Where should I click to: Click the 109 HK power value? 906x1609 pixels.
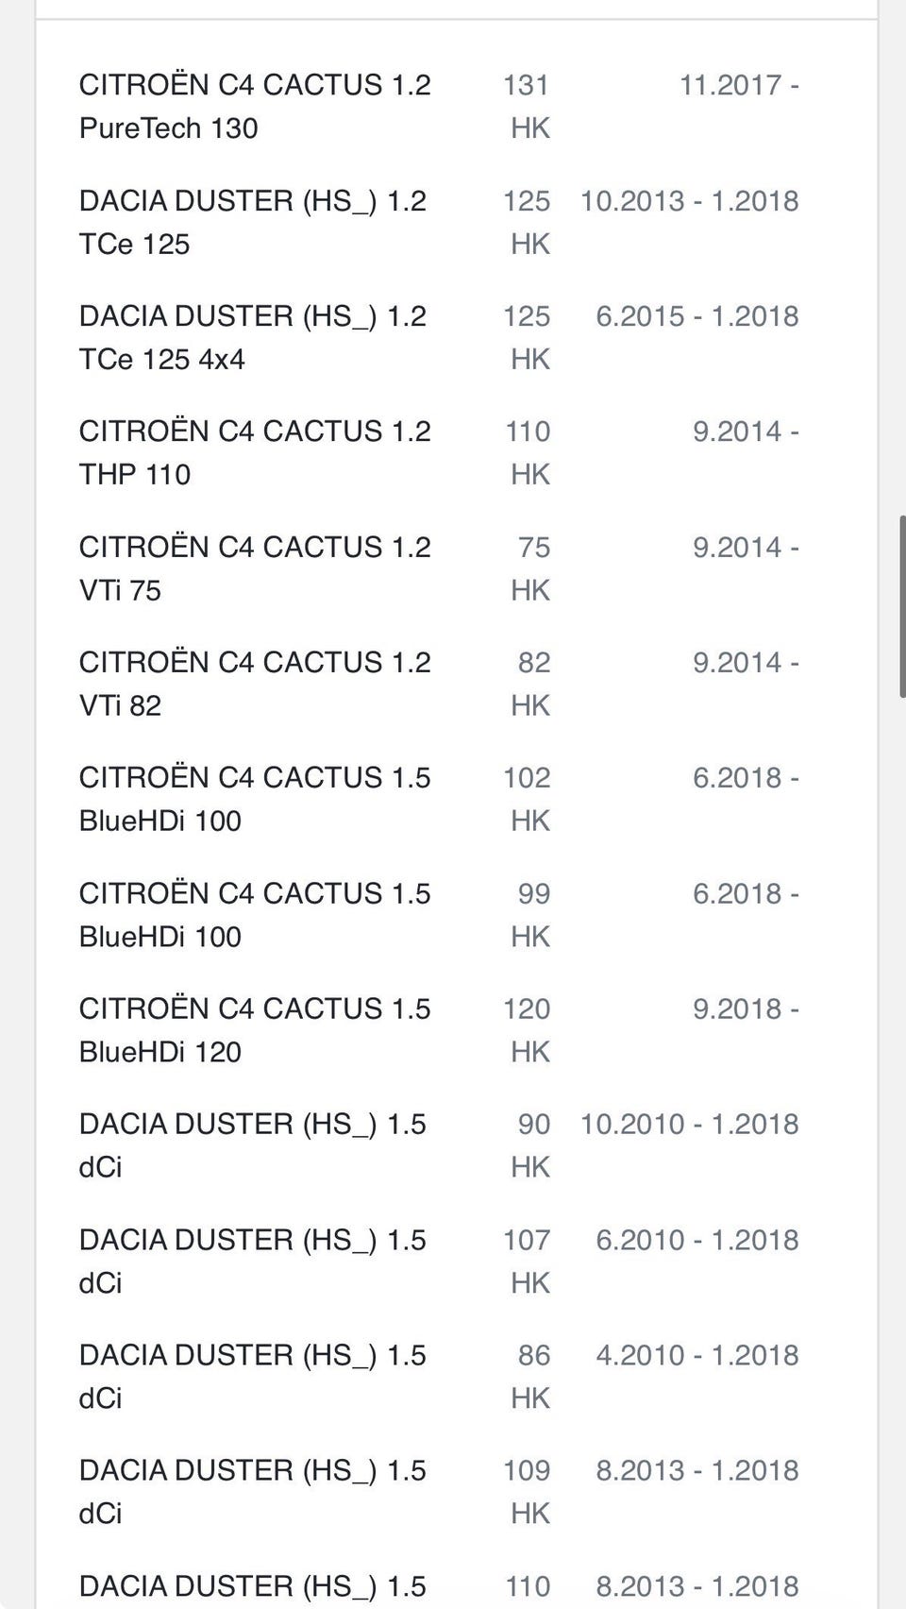coord(527,1491)
